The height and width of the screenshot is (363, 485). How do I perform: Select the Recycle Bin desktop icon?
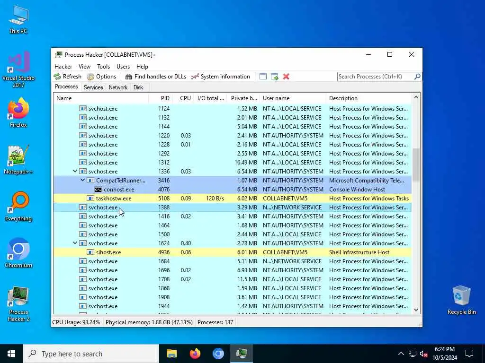(x=461, y=300)
